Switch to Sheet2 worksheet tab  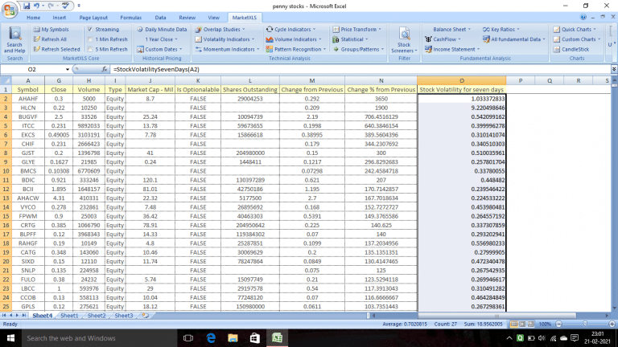coord(97,316)
